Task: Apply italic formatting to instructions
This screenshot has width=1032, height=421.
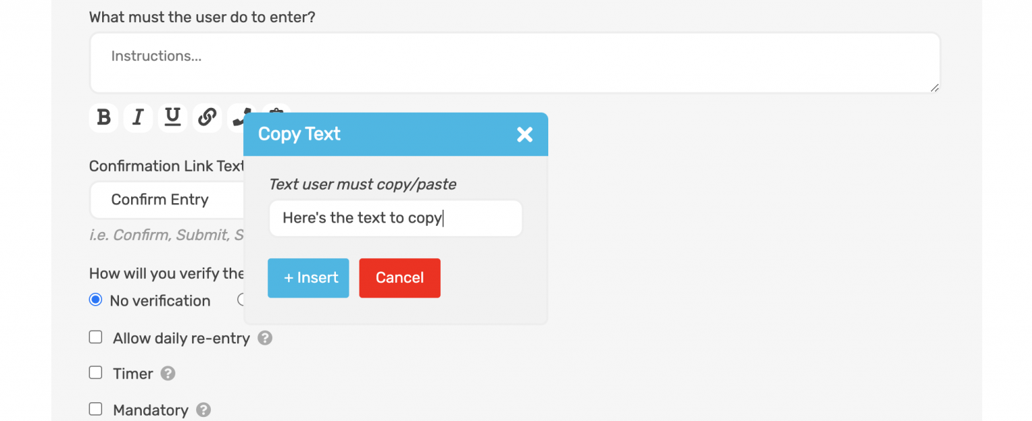Action: pyautogui.click(x=138, y=117)
